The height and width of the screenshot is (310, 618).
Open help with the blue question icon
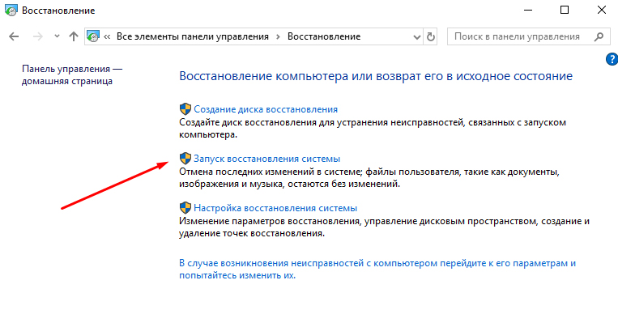[x=612, y=59]
